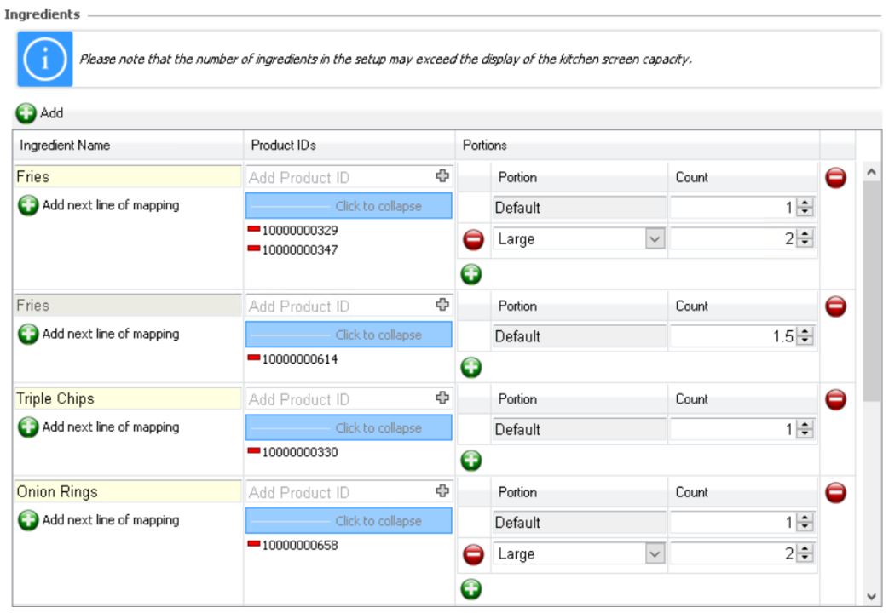The width and height of the screenshot is (889, 613).
Task: Remove product ID 10000000614
Action: point(254,358)
